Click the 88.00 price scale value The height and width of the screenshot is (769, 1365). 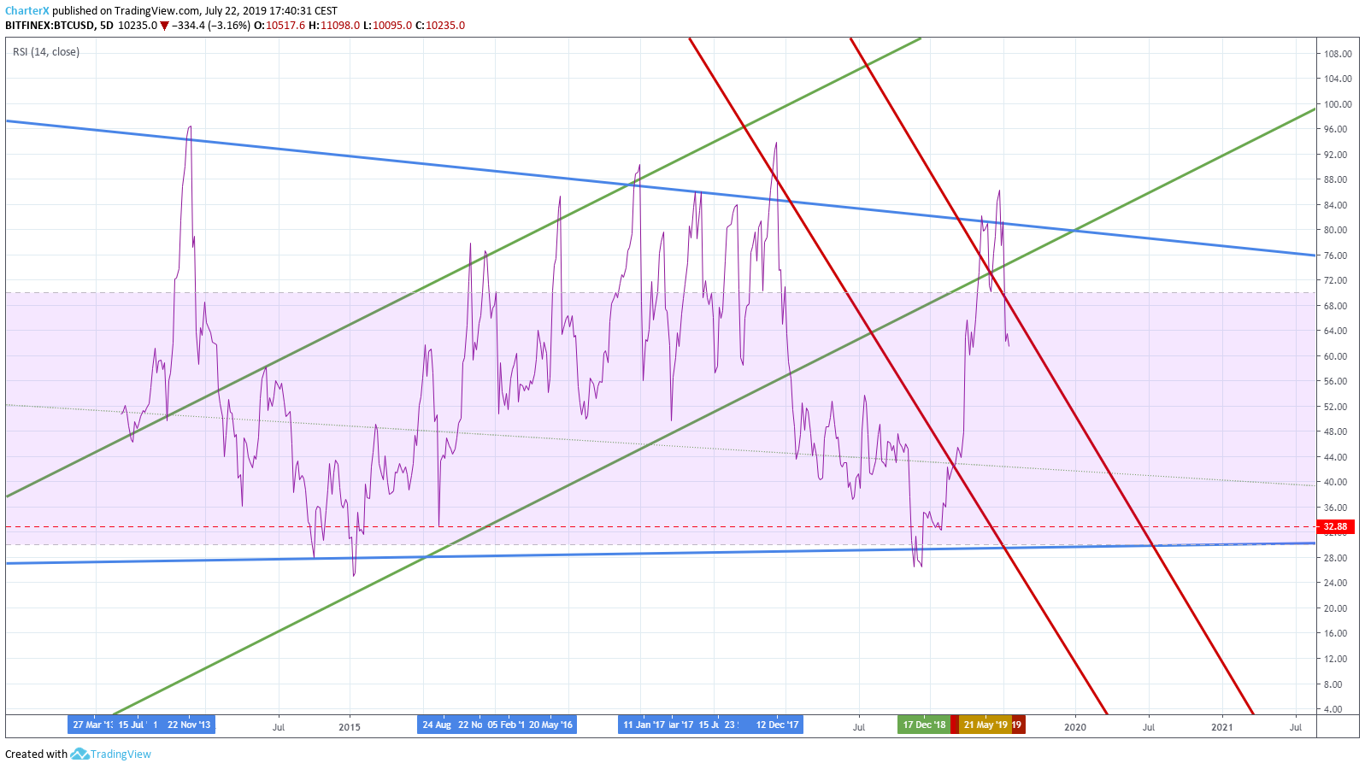click(1335, 179)
